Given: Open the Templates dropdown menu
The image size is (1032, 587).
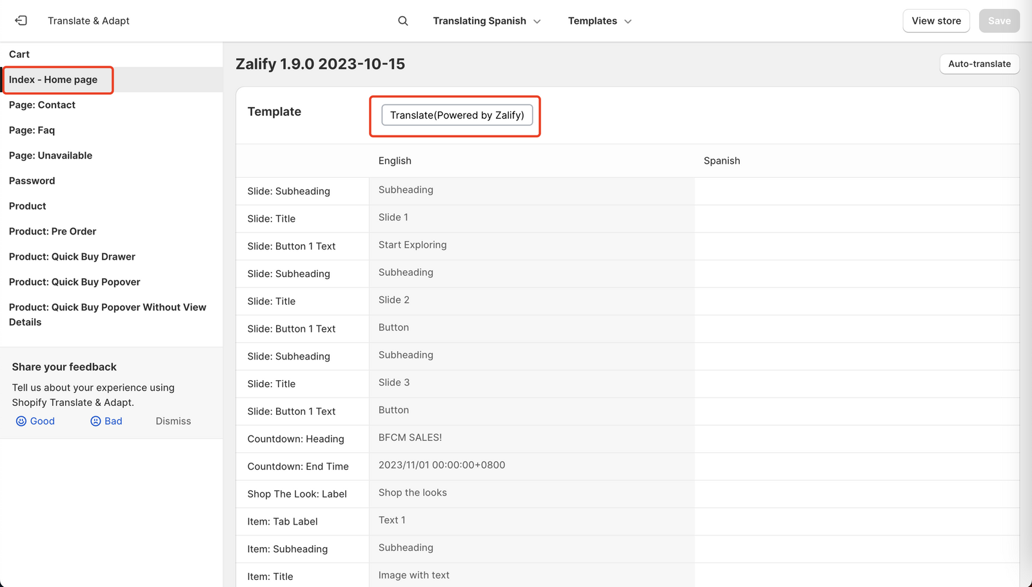Looking at the screenshot, I should click(x=599, y=21).
